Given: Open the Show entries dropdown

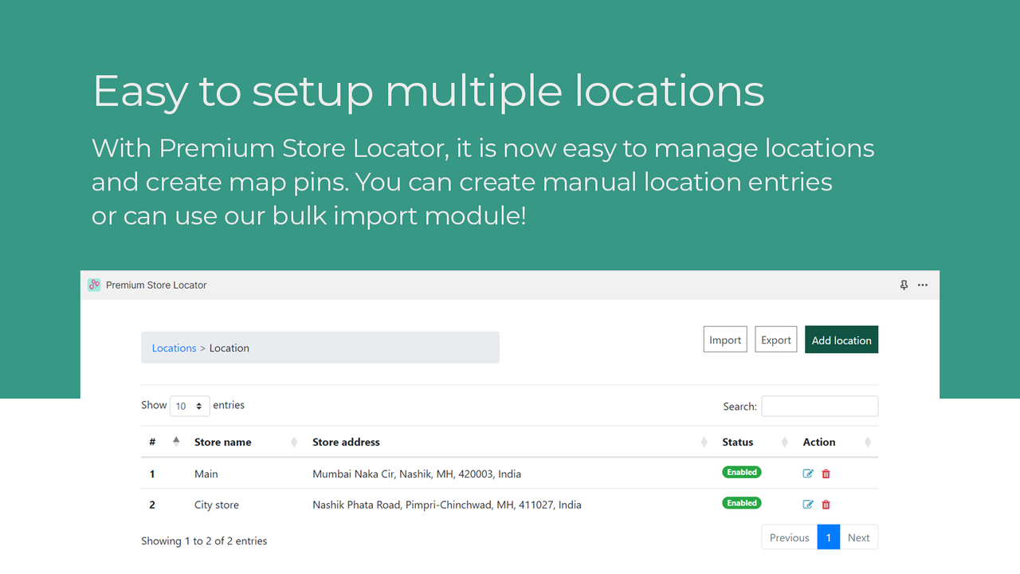Looking at the screenshot, I should click(189, 406).
